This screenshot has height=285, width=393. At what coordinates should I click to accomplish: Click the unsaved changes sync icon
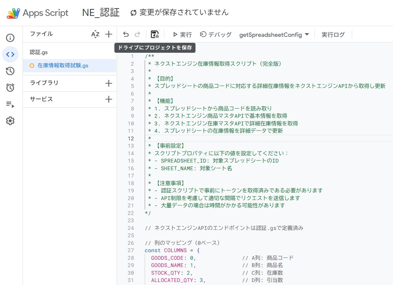(x=133, y=13)
